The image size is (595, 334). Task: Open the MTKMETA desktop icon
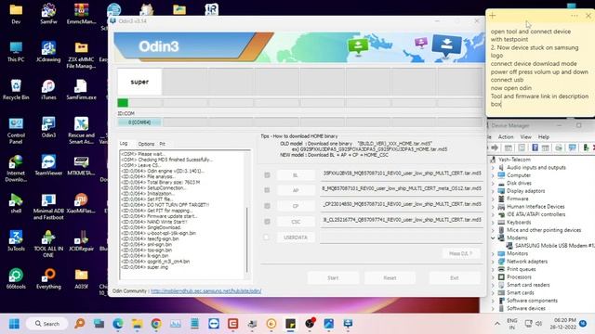81,165
